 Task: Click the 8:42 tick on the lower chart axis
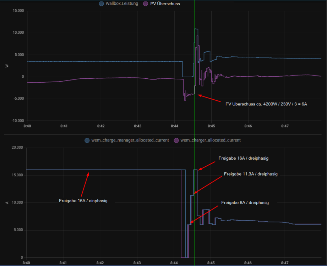coord(100,263)
